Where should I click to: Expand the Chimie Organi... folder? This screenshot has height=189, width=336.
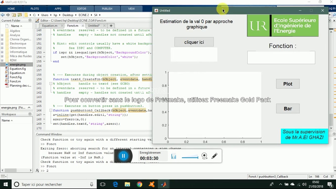pos(2,39)
